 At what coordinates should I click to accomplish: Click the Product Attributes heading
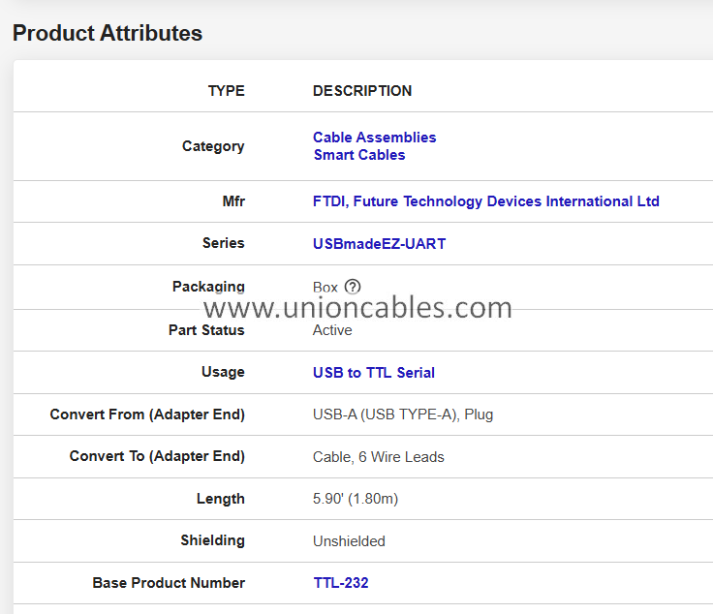point(108,33)
